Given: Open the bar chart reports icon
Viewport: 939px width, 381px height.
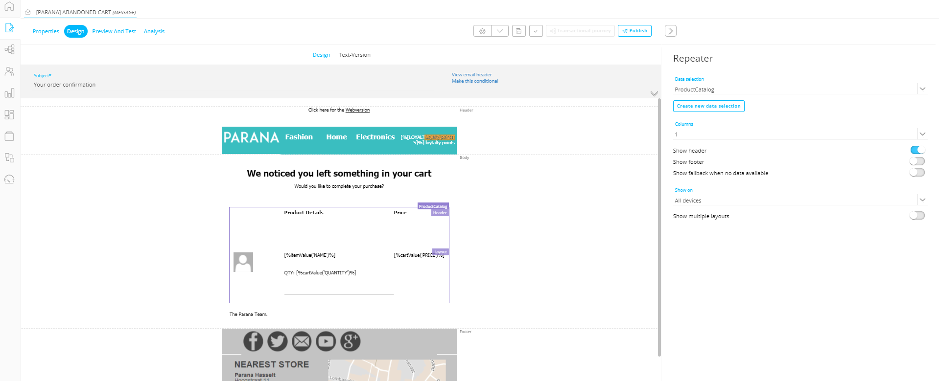Looking at the screenshot, I should pyautogui.click(x=9, y=93).
